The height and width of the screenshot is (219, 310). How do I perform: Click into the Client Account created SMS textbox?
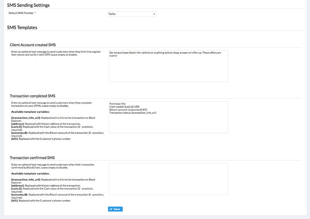coord(168,68)
